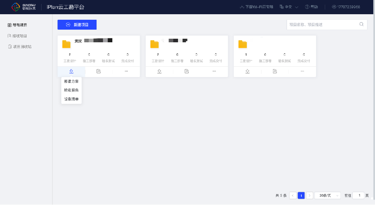Choose 验收报告 from download menu
The height and width of the screenshot is (205, 375).
point(71,90)
